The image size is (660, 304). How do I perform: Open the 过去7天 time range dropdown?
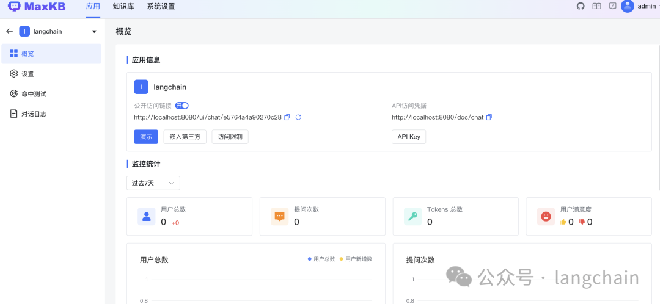[x=153, y=183]
